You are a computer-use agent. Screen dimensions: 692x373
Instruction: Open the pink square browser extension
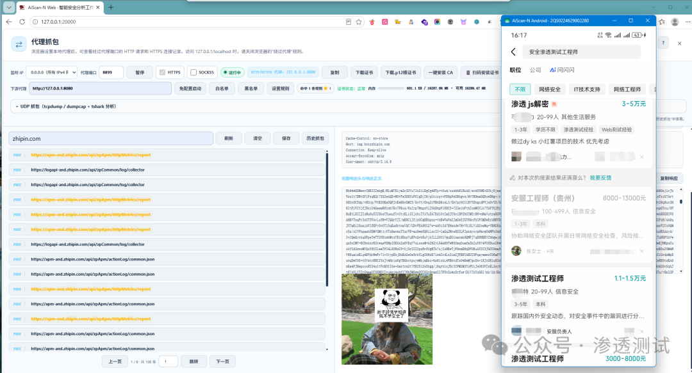pyautogui.click(x=385, y=22)
